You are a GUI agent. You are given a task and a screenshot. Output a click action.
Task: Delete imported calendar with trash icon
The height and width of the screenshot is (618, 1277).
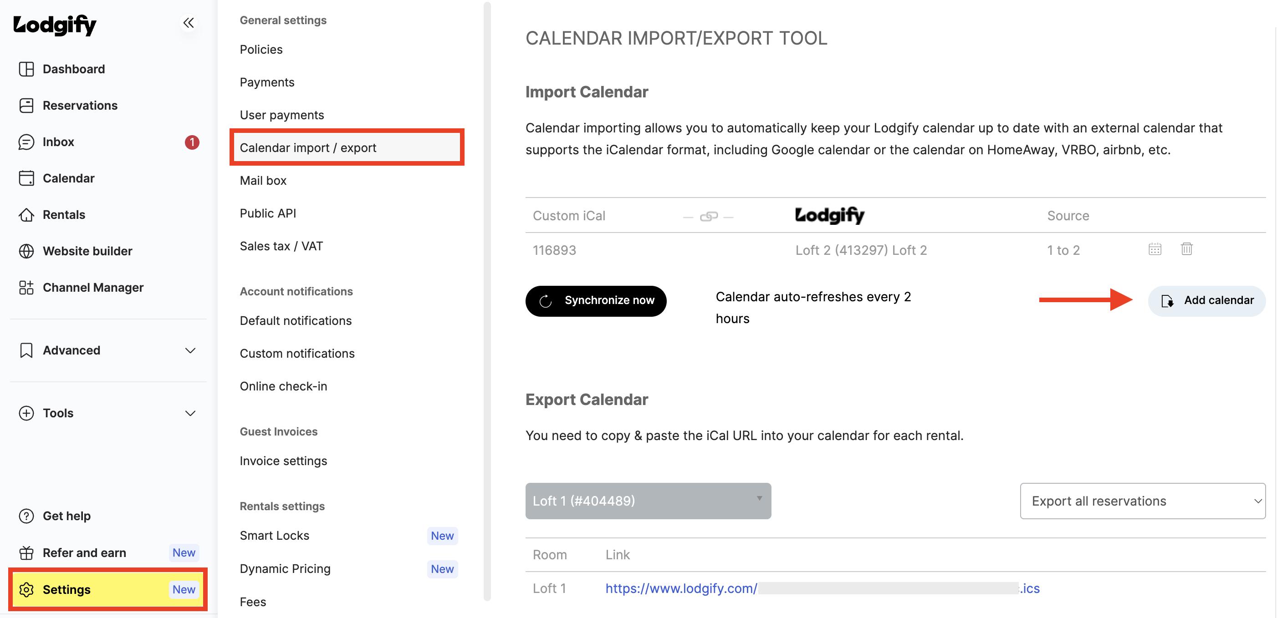coord(1186,248)
